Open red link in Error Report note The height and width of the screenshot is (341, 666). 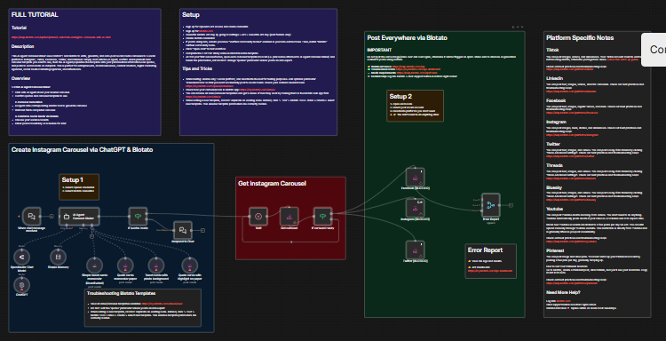pyautogui.click(x=489, y=270)
